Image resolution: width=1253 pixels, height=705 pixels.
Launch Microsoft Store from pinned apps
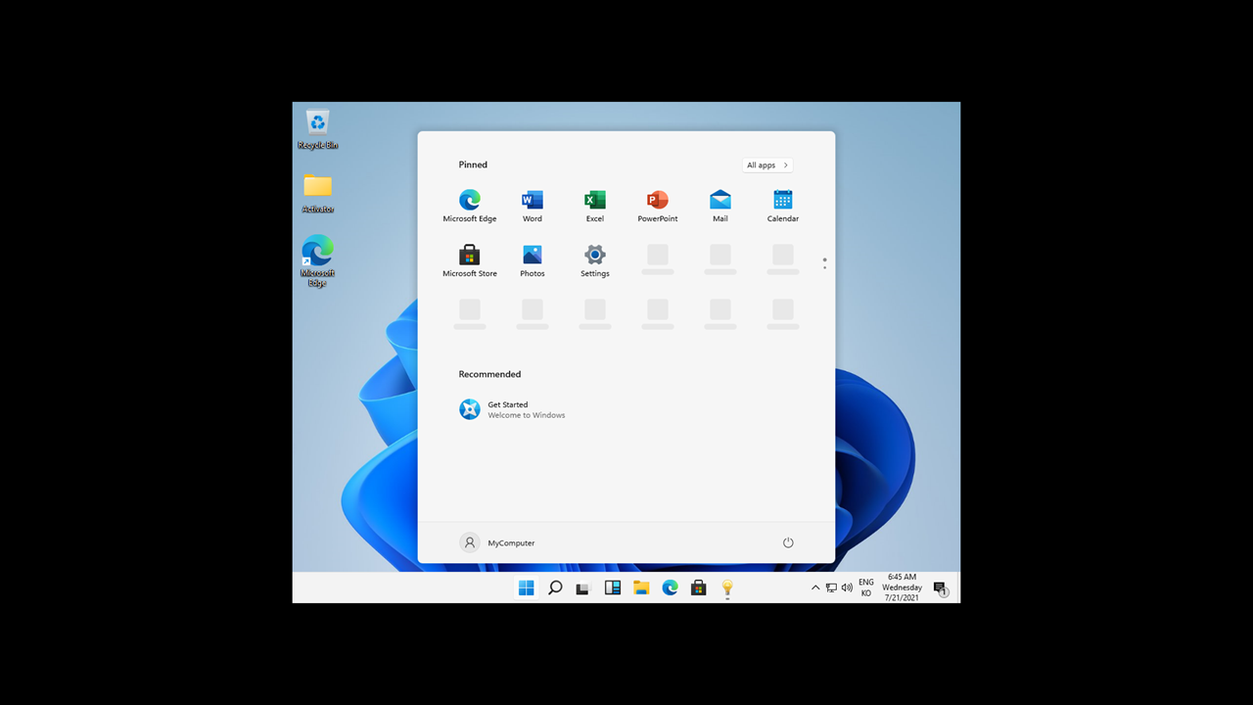(x=470, y=260)
